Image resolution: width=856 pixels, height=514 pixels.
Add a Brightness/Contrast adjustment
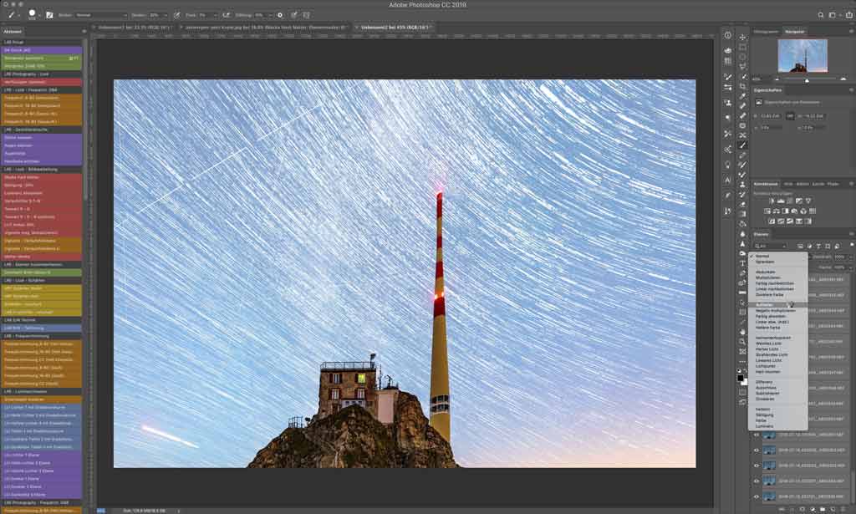(772, 201)
